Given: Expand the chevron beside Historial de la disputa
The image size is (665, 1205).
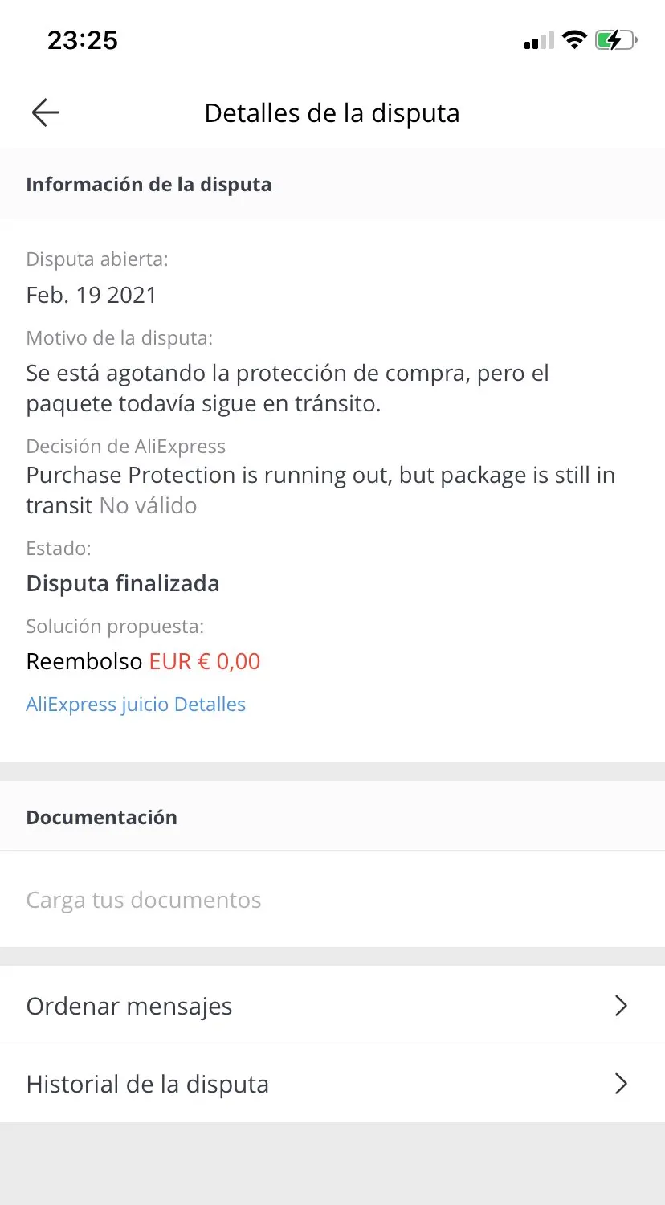Looking at the screenshot, I should [620, 1084].
